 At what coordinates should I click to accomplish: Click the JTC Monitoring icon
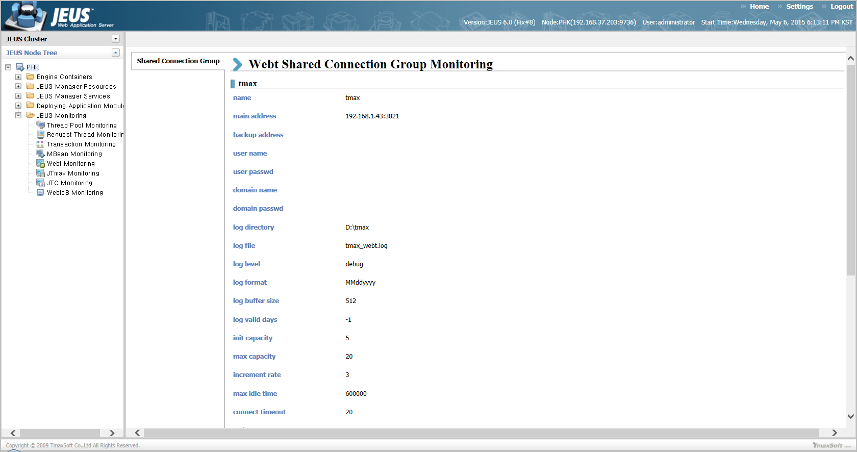40,183
